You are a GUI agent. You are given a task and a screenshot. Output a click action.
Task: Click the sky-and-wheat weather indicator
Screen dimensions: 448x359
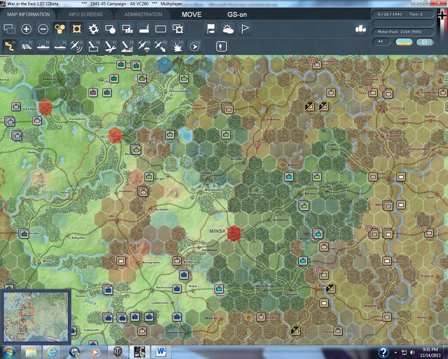[x=404, y=42]
